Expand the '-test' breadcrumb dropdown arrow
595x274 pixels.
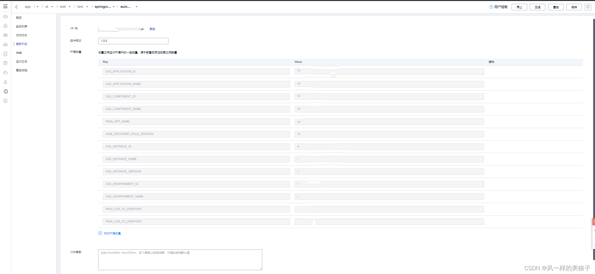(87, 7)
